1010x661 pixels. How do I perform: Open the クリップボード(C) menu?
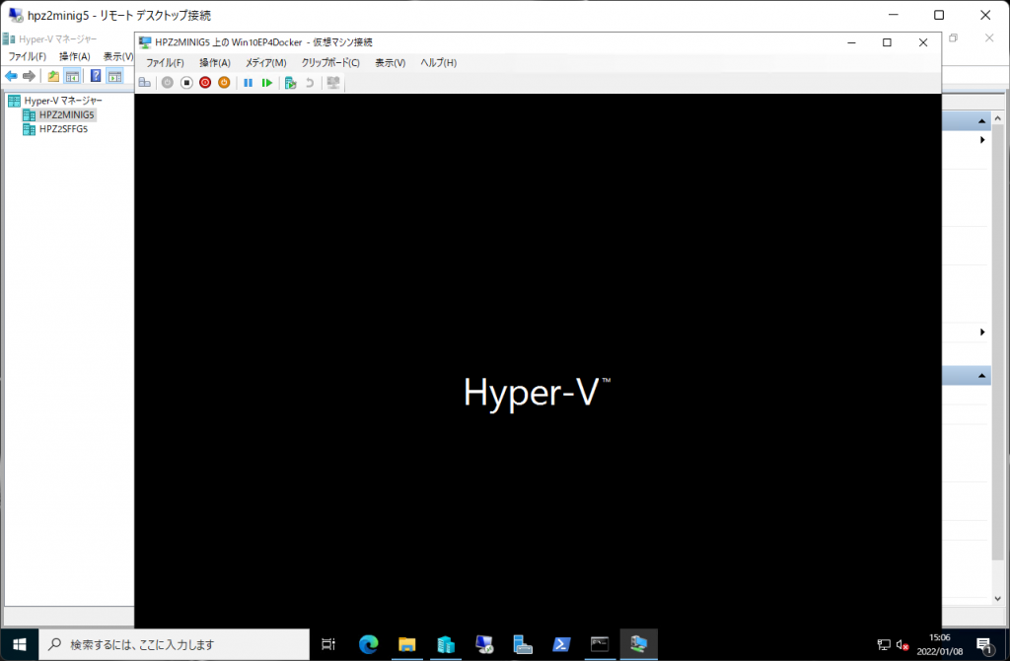330,62
